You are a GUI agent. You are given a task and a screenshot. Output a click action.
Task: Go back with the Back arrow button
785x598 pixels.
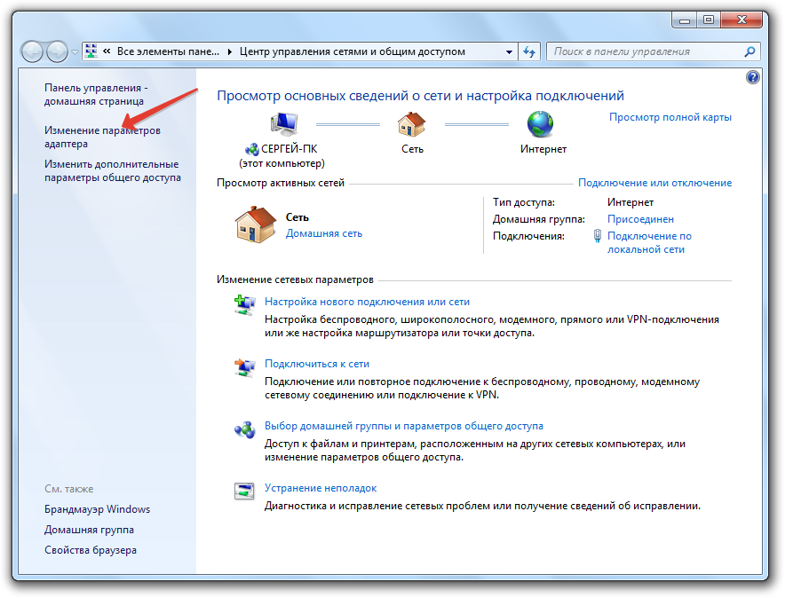33,51
